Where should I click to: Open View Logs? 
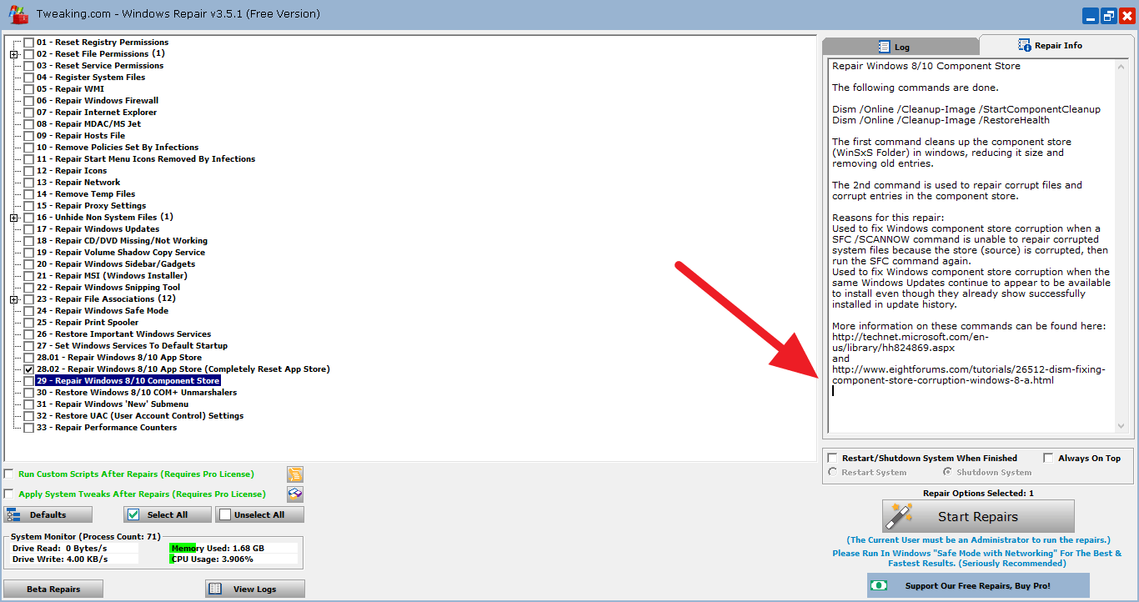click(254, 589)
